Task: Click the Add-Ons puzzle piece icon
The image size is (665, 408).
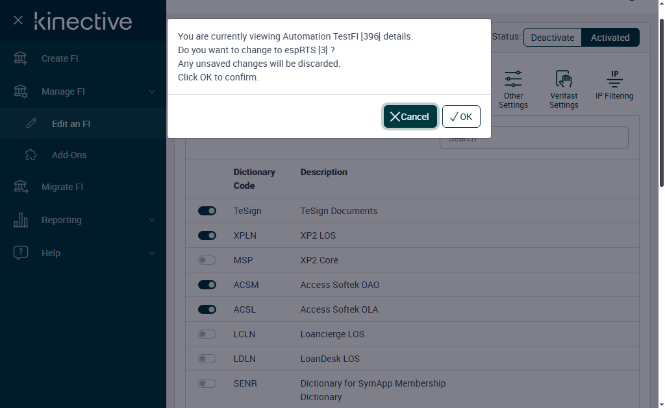Action: (x=31, y=155)
